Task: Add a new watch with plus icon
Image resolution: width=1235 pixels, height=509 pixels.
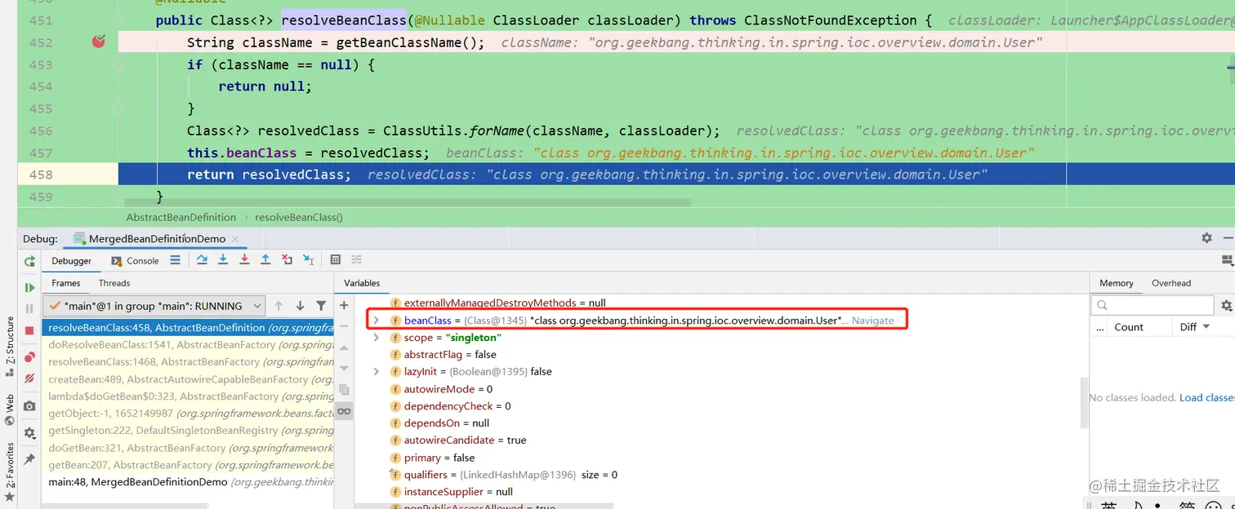Action: tap(344, 306)
